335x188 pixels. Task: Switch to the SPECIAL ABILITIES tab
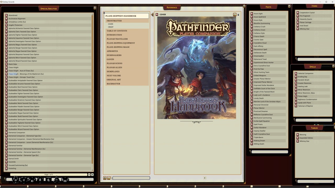(x=49, y=8)
